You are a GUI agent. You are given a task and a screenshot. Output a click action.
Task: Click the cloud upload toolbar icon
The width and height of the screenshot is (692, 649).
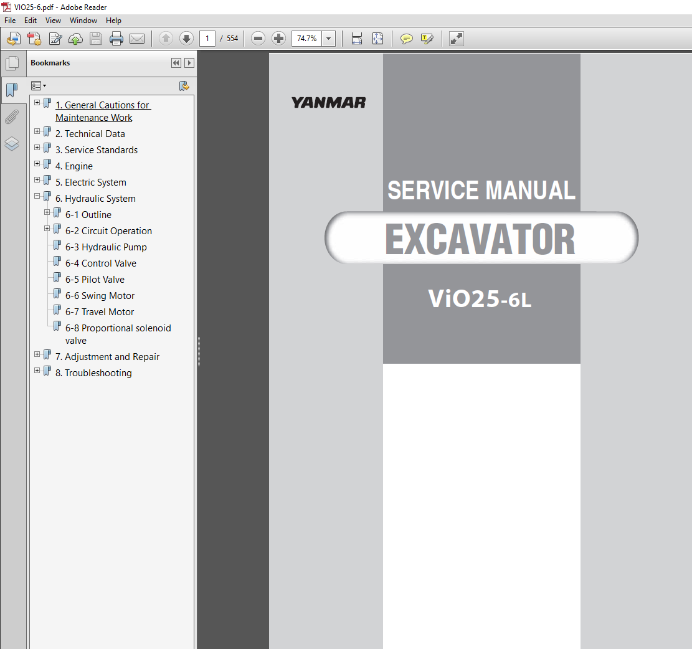pos(75,39)
